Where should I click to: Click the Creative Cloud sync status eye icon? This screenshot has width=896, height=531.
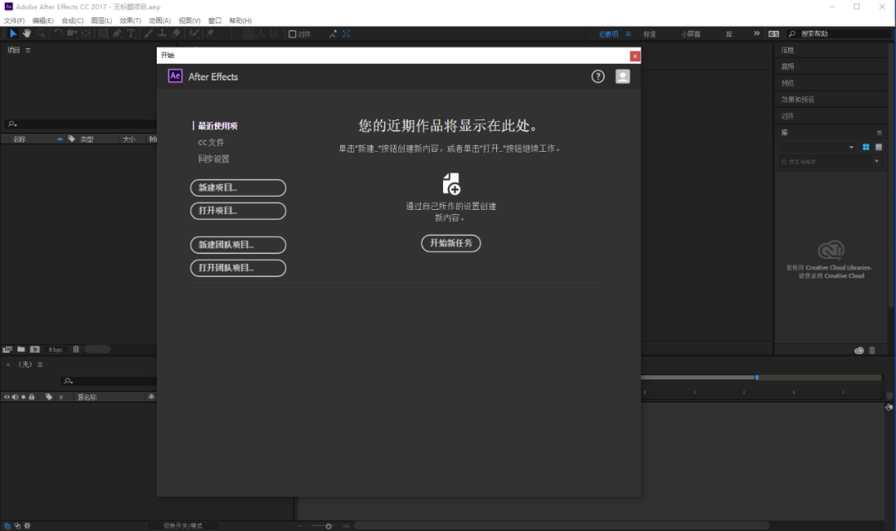[859, 351]
